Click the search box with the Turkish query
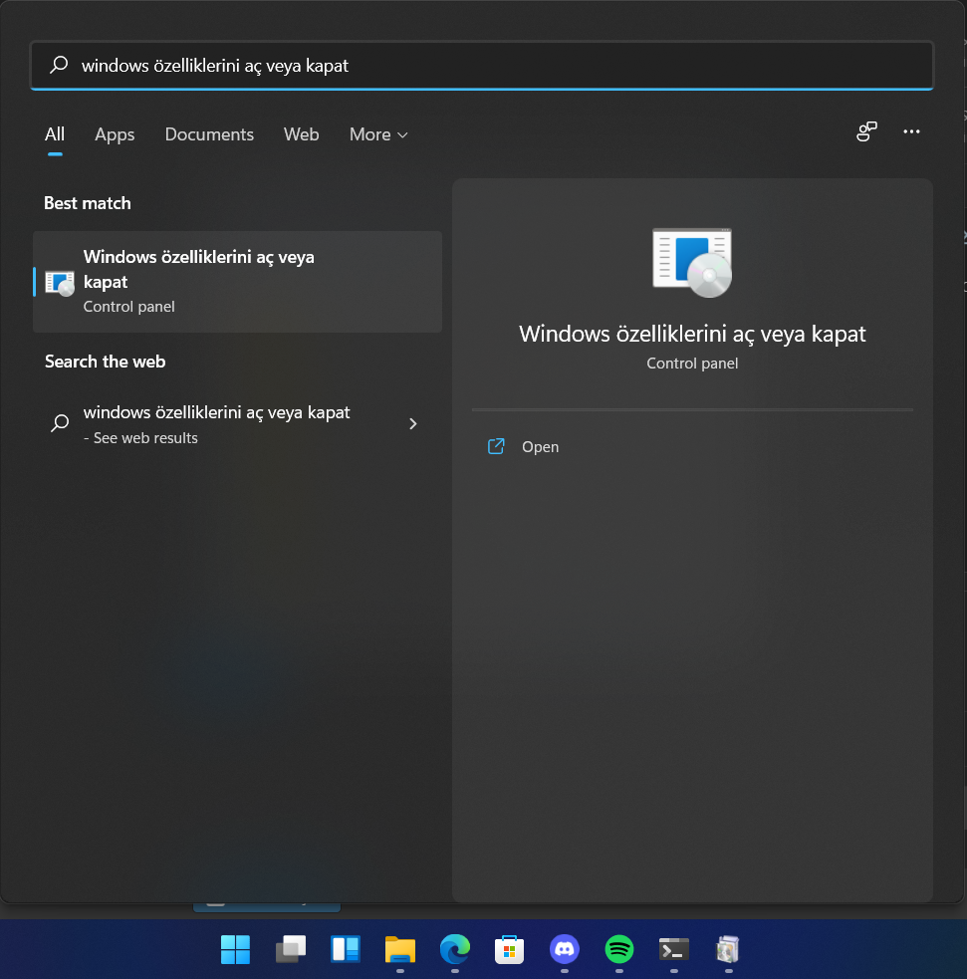This screenshot has height=979, width=967. click(481, 66)
